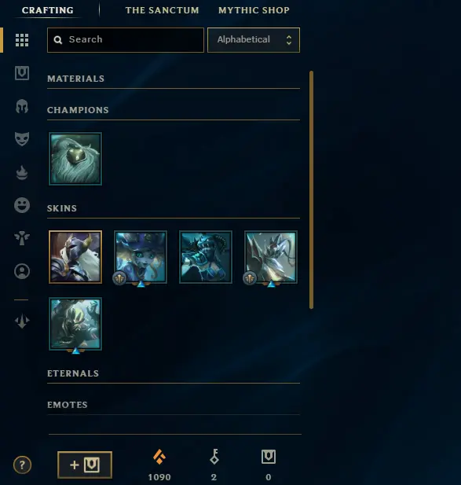461x485 pixels.
Task: Filter loot by emotes smiley icon
Action: click(x=22, y=205)
